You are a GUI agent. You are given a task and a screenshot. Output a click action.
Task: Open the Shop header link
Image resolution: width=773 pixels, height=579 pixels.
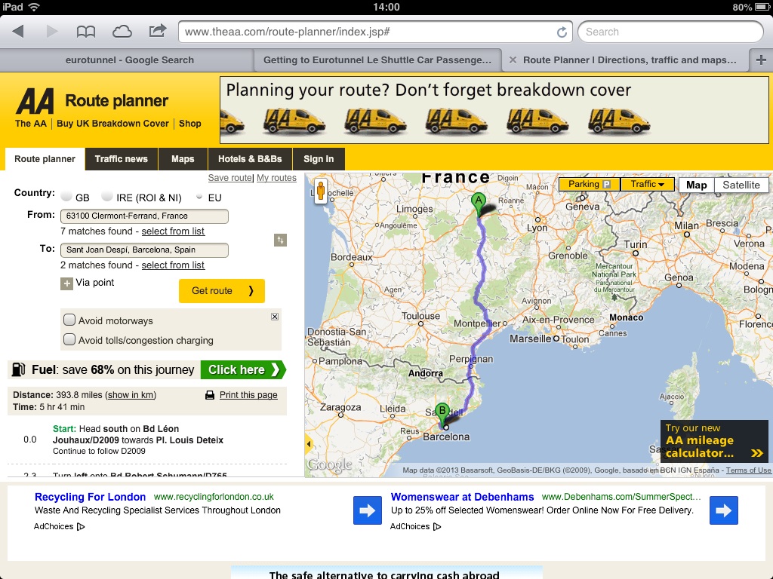[189, 124]
